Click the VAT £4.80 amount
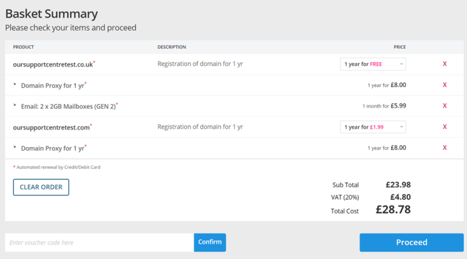This screenshot has width=467, height=259. [x=401, y=197]
